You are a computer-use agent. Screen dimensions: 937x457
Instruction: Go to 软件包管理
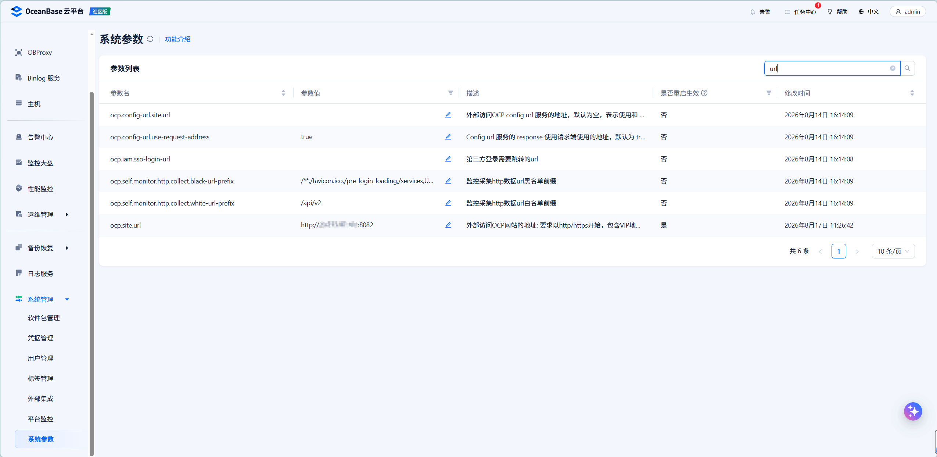pyautogui.click(x=44, y=318)
